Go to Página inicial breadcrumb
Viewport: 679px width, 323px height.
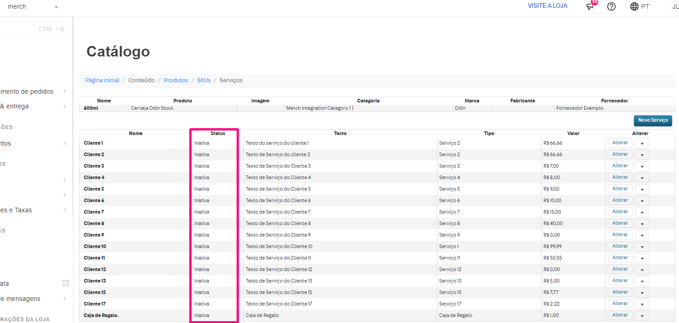pyautogui.click(x=102, y=80)
